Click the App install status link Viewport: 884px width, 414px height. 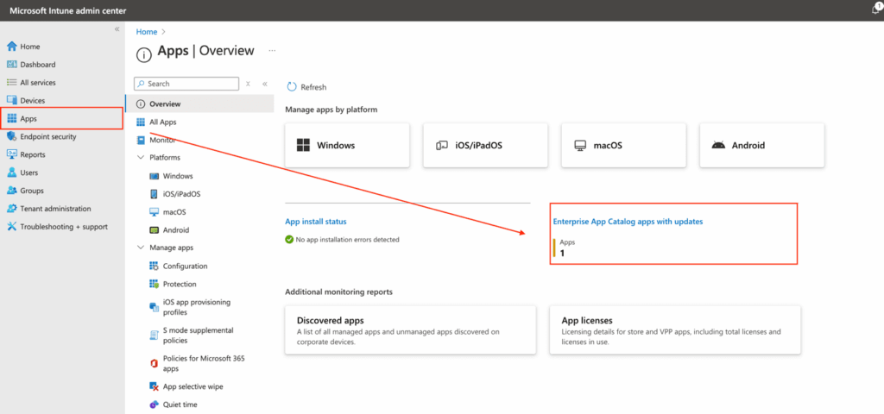(315, 222)
